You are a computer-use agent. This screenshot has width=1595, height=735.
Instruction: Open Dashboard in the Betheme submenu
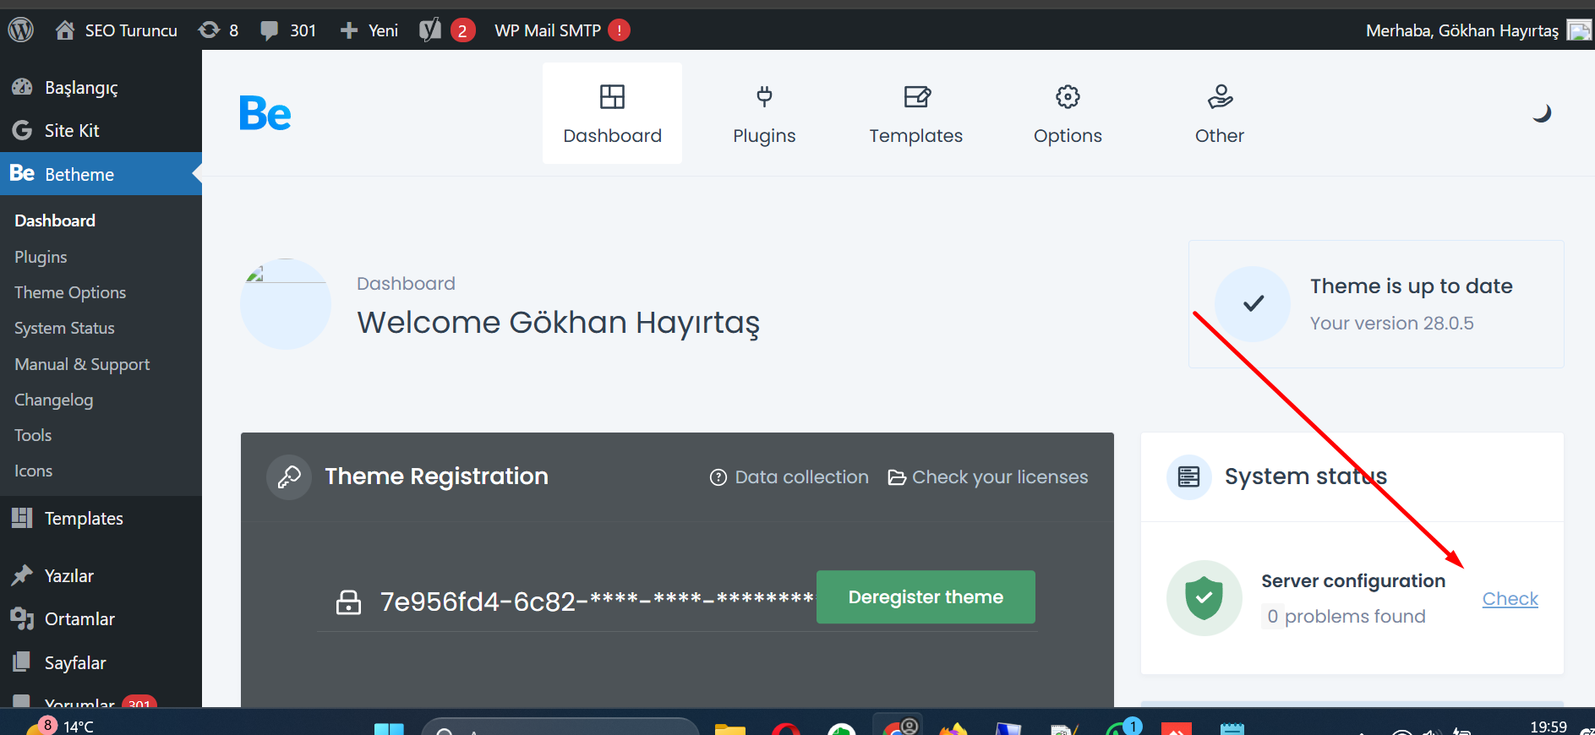(55, 220)
